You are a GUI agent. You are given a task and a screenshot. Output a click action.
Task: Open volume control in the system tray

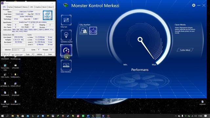(196, 116)
